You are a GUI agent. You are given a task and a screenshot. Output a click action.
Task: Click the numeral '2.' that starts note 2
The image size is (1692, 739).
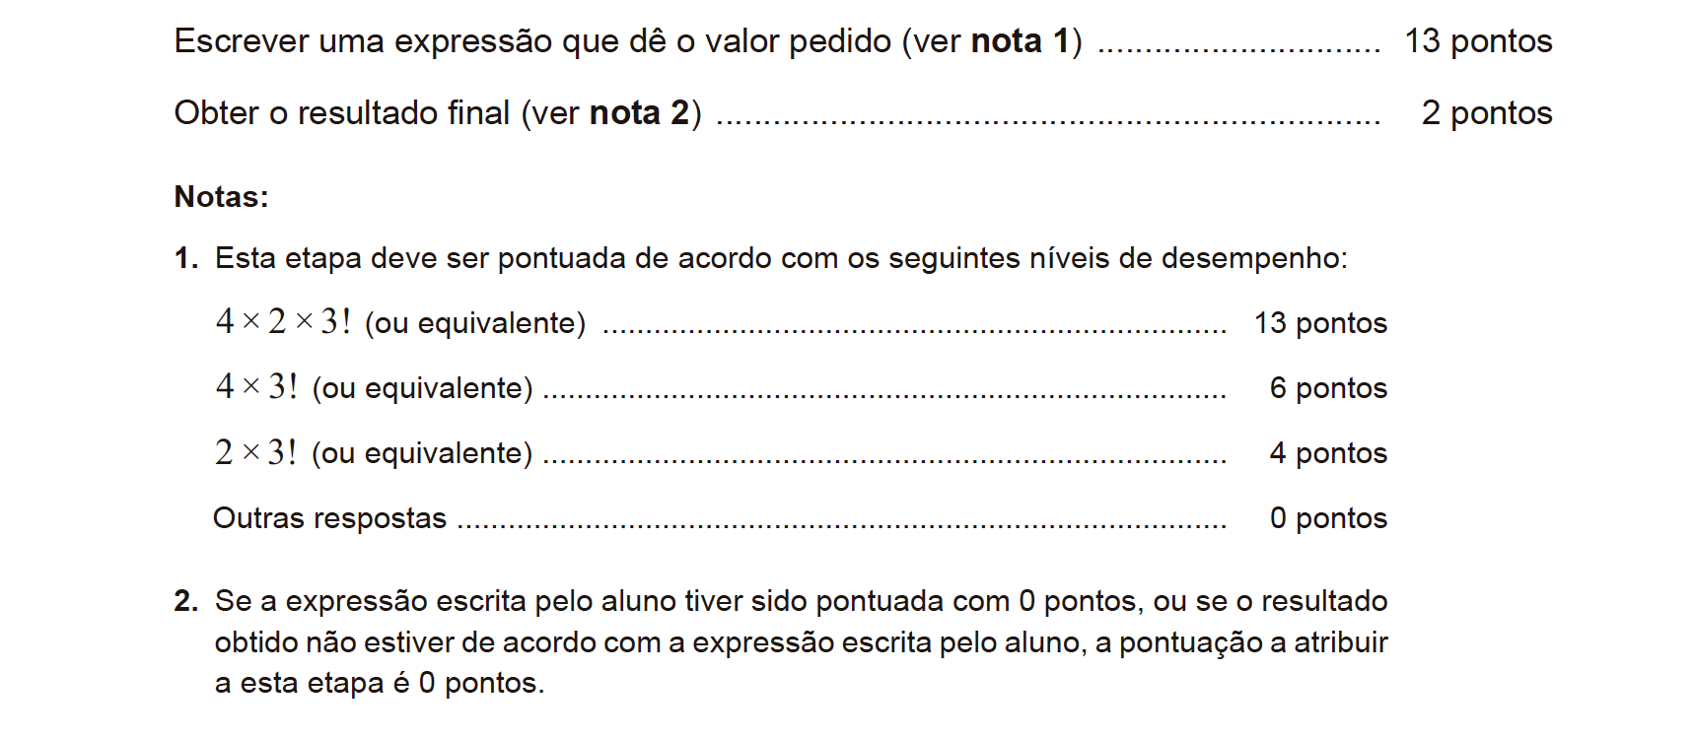point(186,601)
